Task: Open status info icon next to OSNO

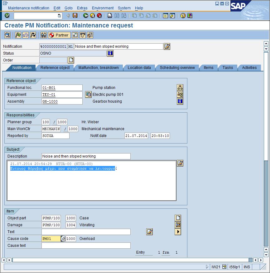Action: tap(110, 53)
